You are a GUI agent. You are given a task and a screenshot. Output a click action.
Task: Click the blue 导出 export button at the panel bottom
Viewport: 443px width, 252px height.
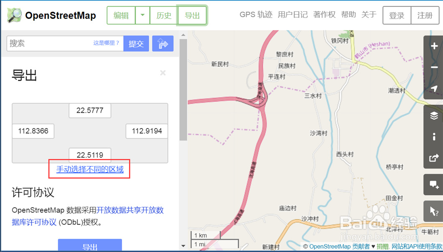pos(90,245)
